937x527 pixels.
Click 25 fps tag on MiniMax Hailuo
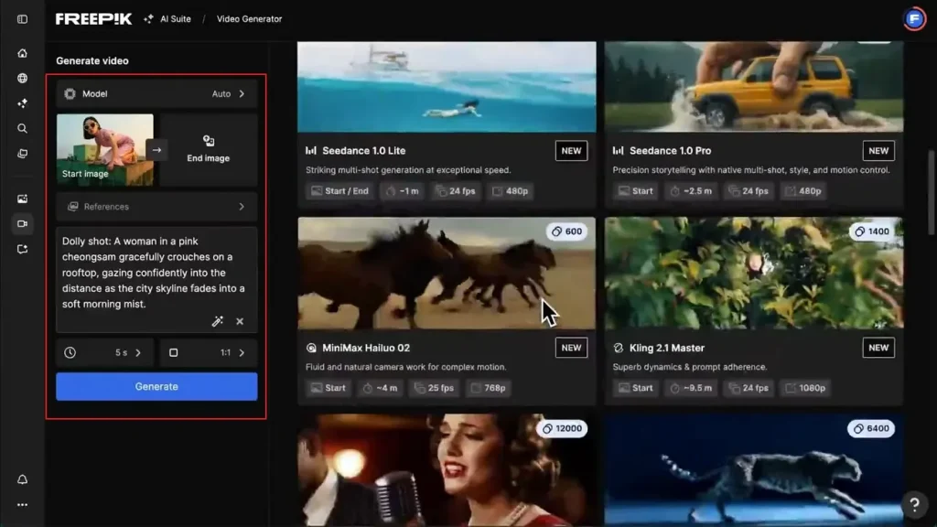434,388
